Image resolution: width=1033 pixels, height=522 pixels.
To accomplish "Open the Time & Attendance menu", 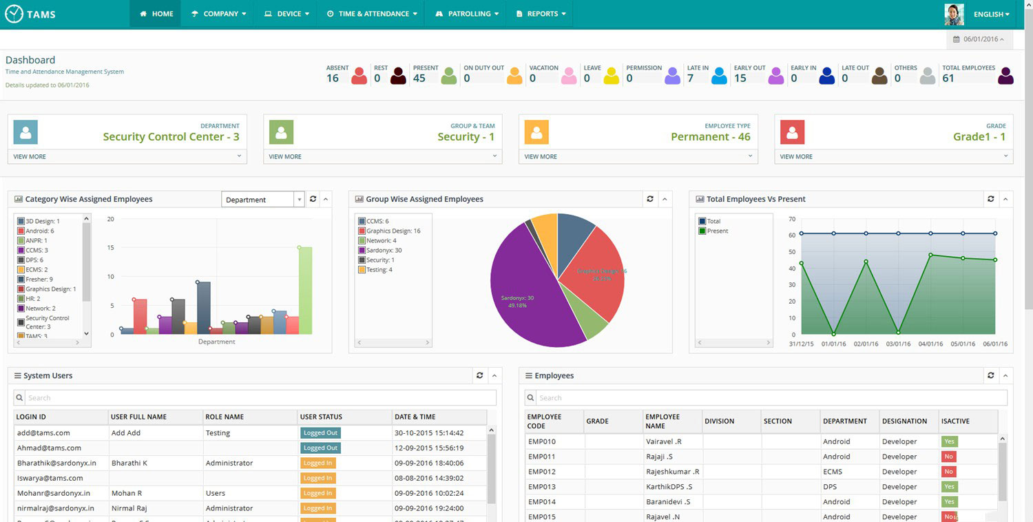I will (371, 14).
